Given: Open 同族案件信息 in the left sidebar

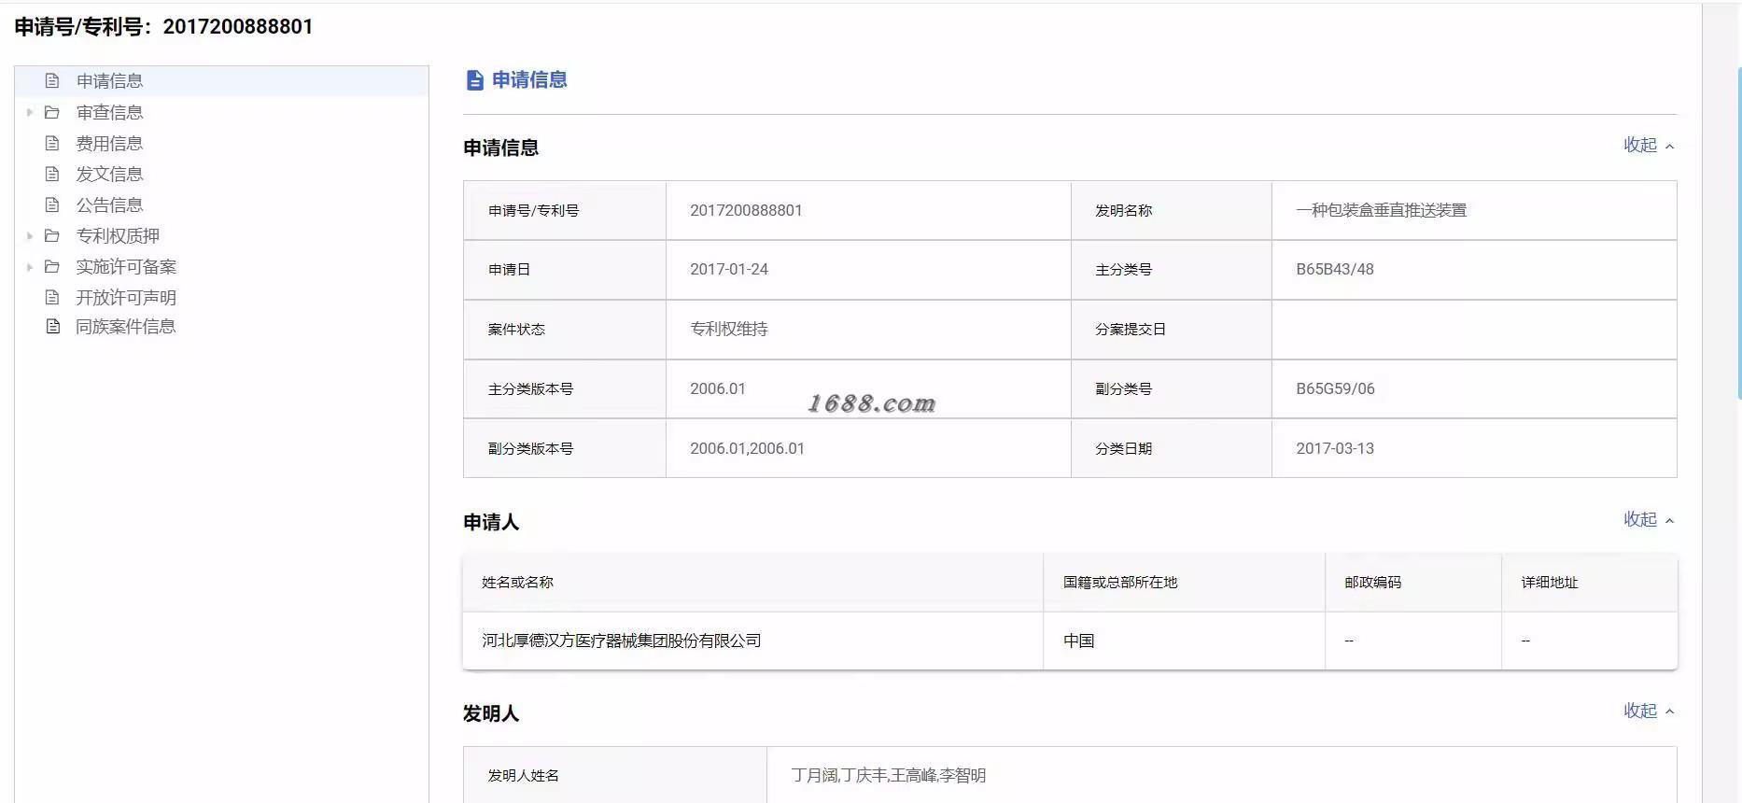Looking at the screenshot, I should (x=126, y=326).
